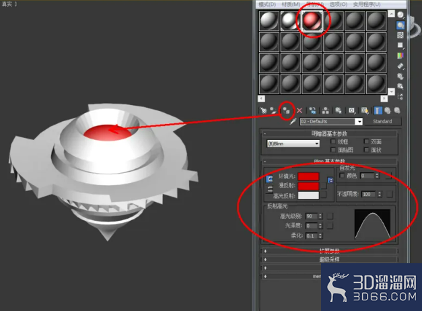This screenshot has width=422, height=311.
Task: Open the 模式(D) menu
Action: click(x=267, y=4)
